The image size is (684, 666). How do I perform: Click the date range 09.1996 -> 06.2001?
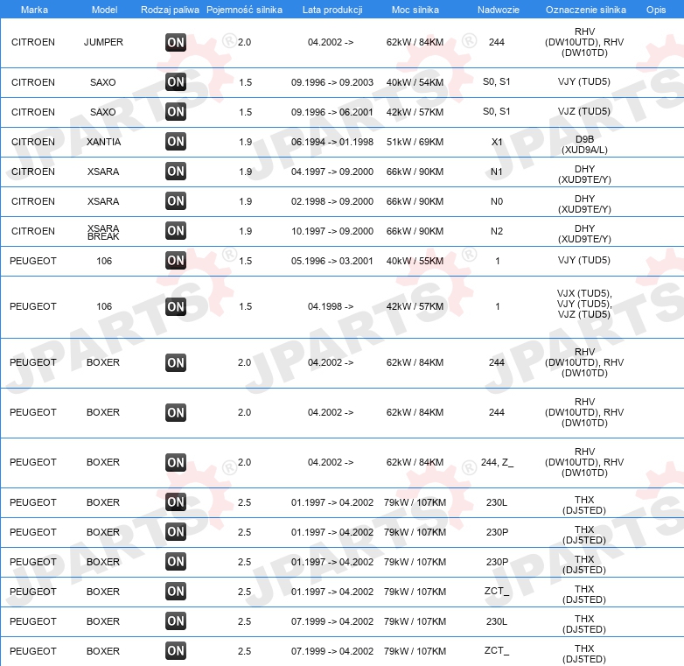(332, 112)
